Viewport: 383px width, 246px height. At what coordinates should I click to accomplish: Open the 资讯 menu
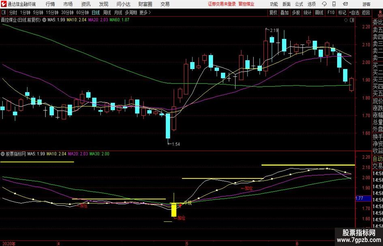86,4
